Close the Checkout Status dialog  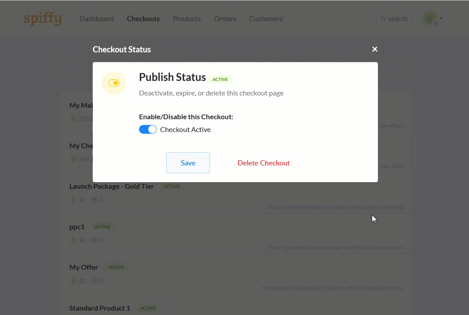point(374,49)
